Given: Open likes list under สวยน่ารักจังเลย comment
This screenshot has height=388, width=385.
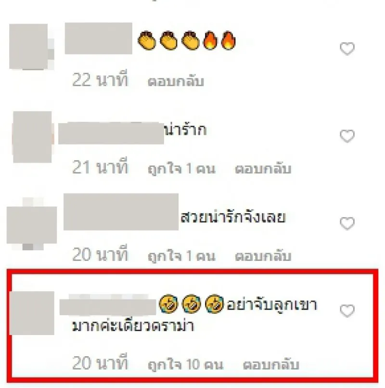Looking at the screenshot, I should pos(181,256).
